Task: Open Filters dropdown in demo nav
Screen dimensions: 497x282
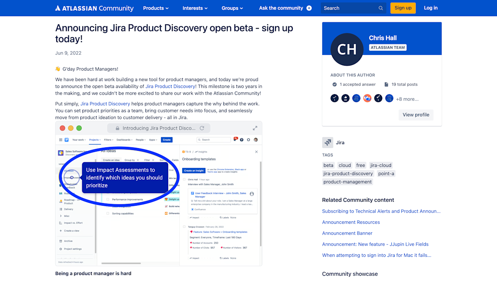Action: pos(109,140)
